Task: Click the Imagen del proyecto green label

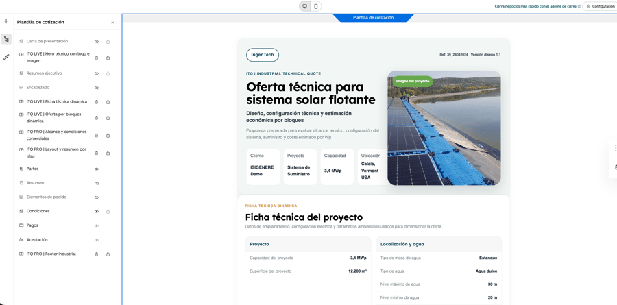Action: click(412, 81)
